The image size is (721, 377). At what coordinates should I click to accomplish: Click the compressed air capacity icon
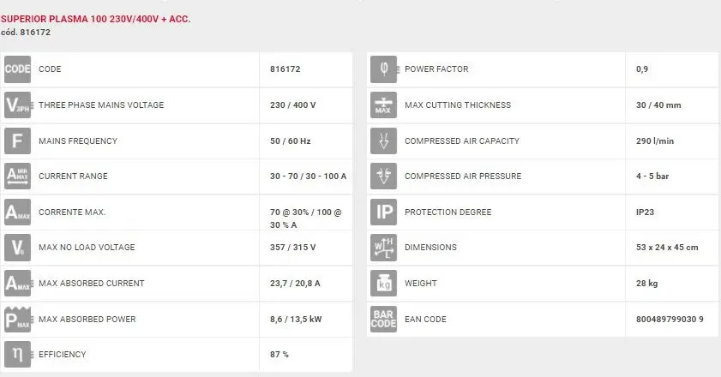point(383,141)
